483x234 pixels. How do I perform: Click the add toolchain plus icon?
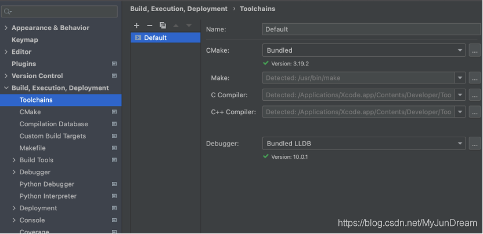(137, 25)
